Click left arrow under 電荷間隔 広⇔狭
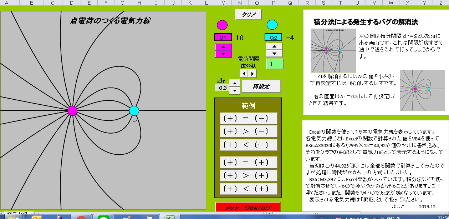Viewport: 449px width, 219px height. point(244,74)
